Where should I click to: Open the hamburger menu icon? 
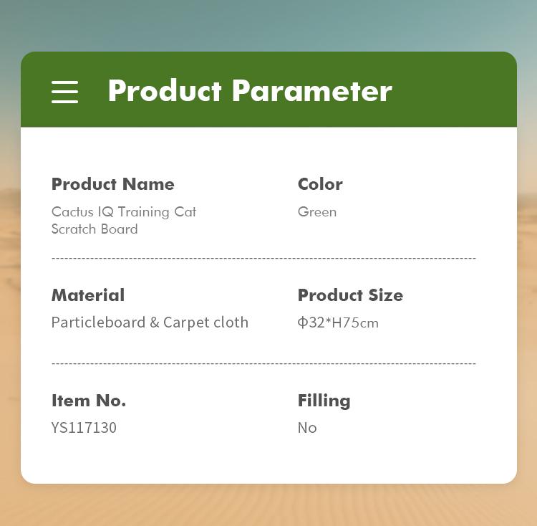tap(64, 92)
